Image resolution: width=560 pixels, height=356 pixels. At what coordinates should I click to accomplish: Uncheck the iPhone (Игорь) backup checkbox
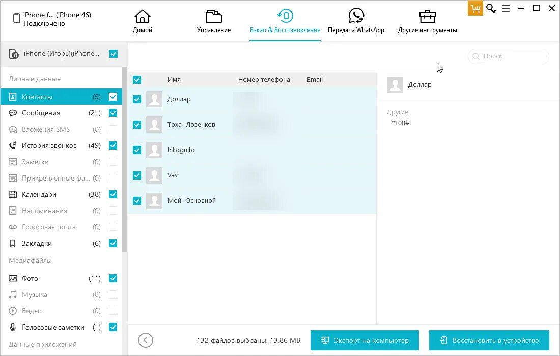114,54
